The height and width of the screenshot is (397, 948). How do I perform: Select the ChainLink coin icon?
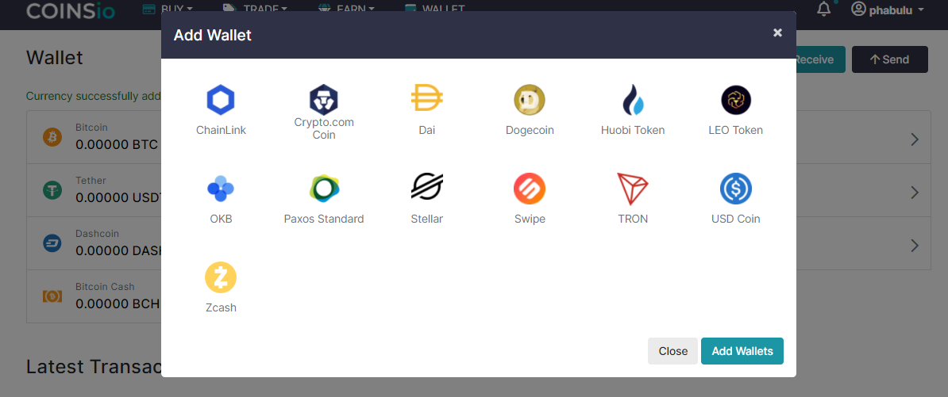click(221, 101)
